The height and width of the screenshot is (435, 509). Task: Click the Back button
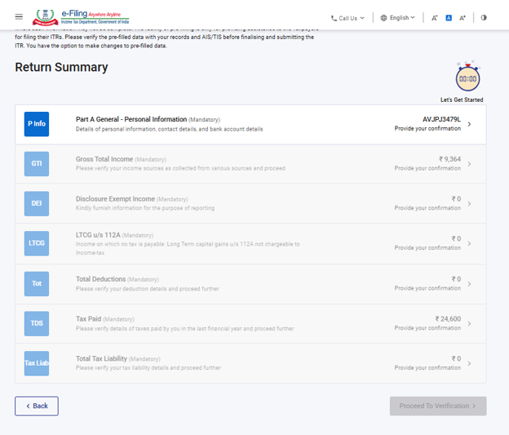coord(37,406)
